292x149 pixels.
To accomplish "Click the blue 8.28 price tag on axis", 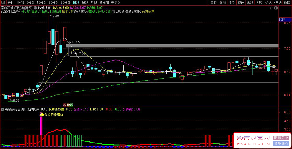I will click(285, 20).
